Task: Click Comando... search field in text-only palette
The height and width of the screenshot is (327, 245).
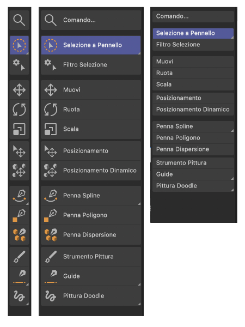Action: (193, 16)
